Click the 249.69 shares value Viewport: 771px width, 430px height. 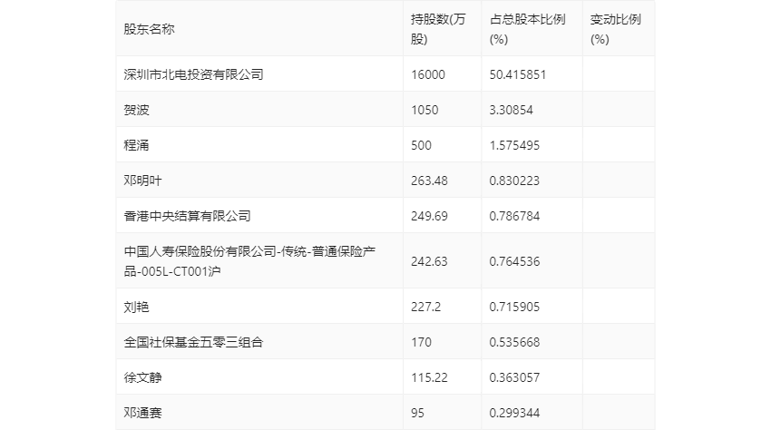[x=429, y=216]
